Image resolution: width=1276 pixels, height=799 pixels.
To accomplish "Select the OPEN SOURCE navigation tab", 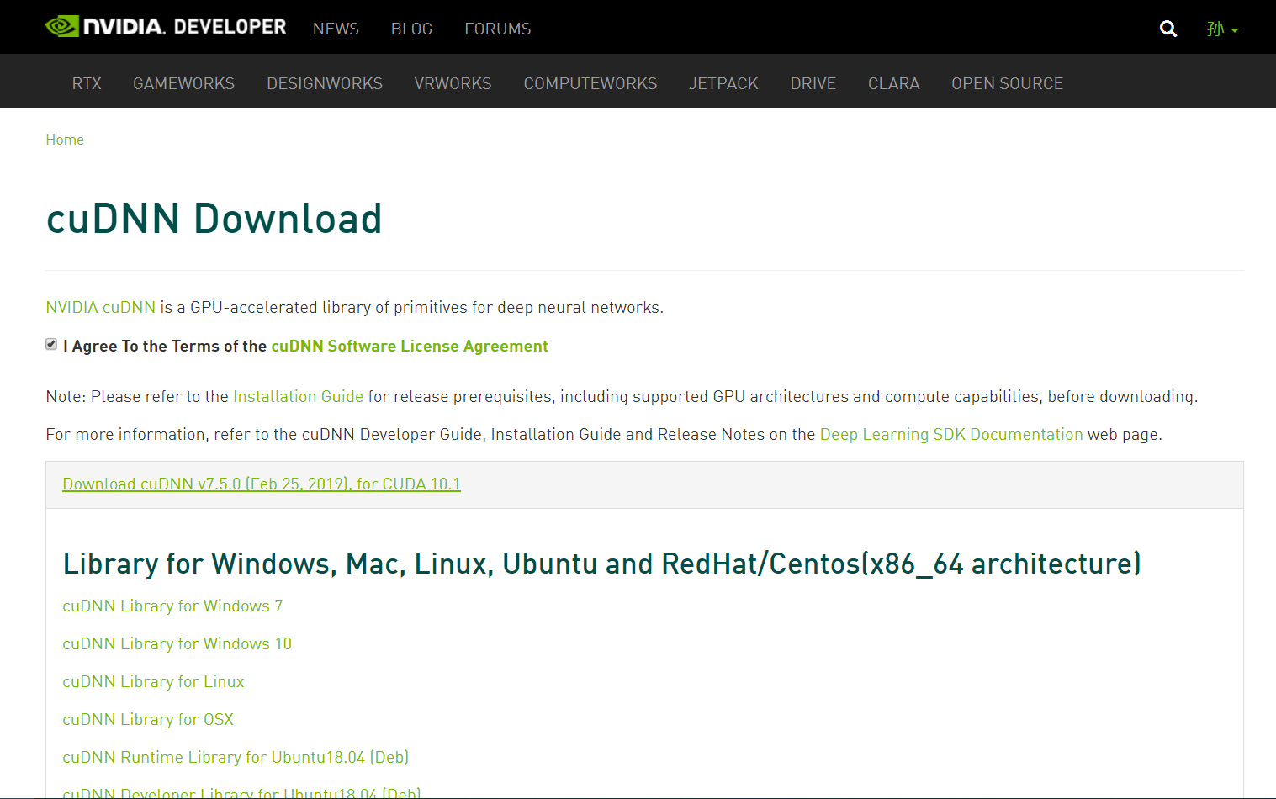I will point(1007,83).
